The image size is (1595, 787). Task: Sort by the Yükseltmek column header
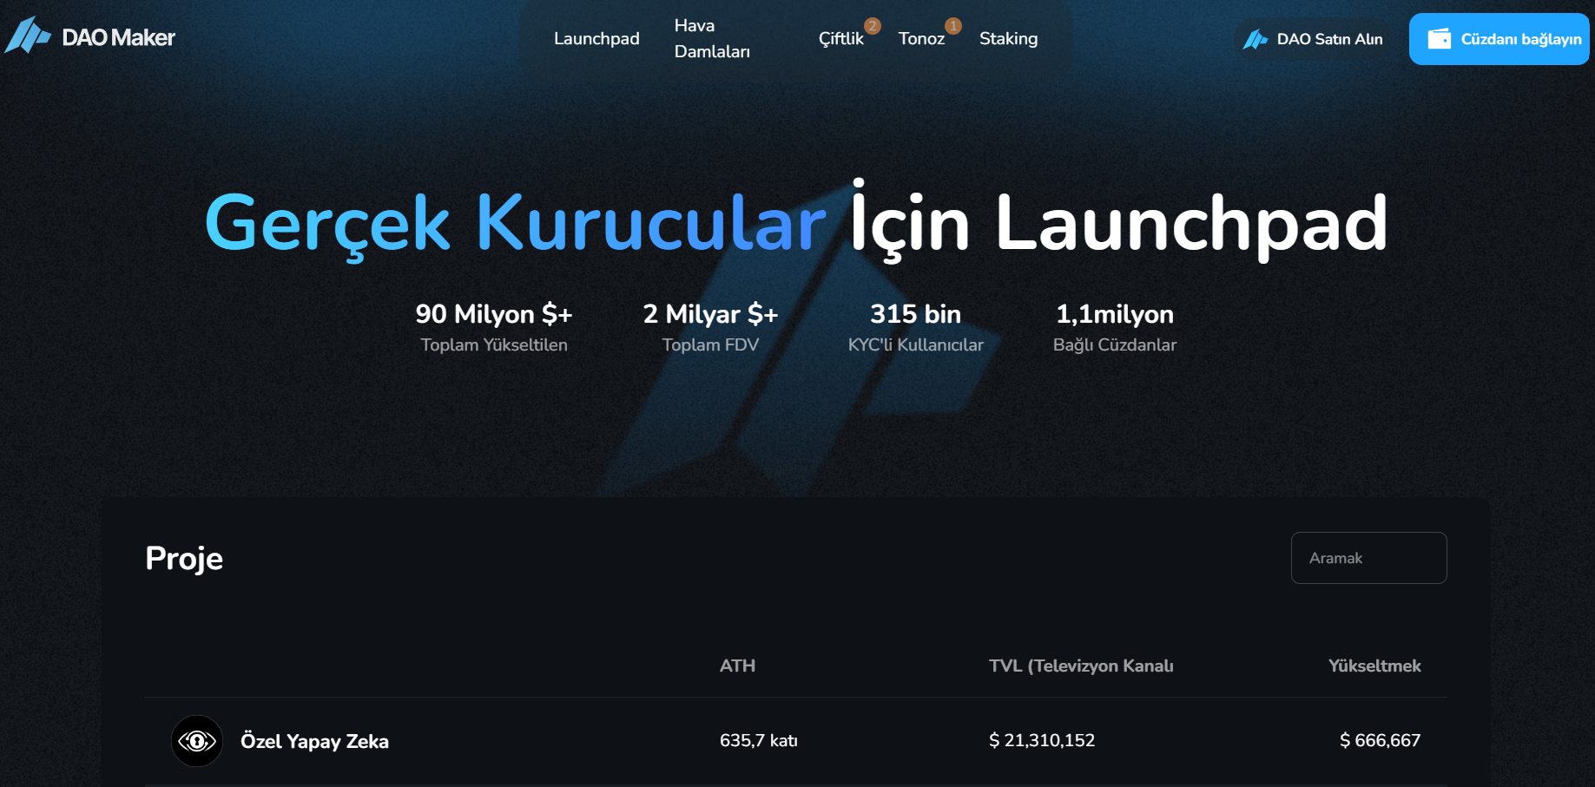pyautogui.click(x=1374, y=666)
